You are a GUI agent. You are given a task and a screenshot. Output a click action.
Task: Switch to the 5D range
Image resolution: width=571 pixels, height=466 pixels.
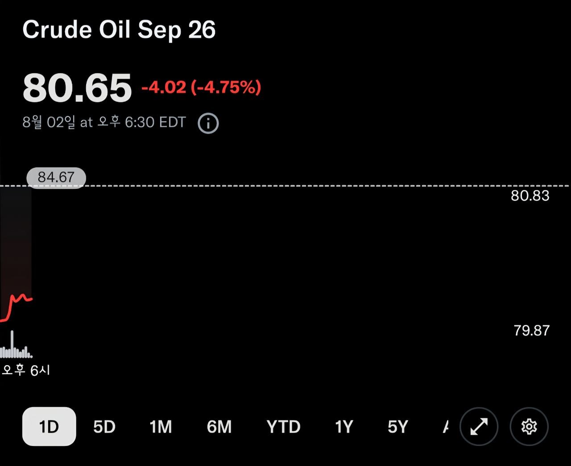104,427
